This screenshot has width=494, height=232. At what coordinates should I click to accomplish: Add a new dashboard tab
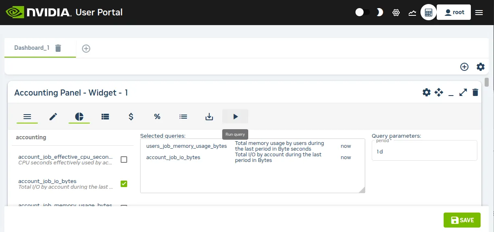(x=86, y=49)
